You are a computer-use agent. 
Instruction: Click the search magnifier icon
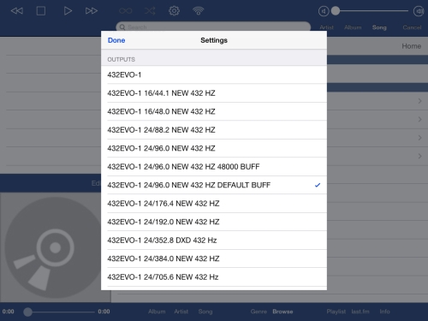pyautogui.click(x=122, y=27)
